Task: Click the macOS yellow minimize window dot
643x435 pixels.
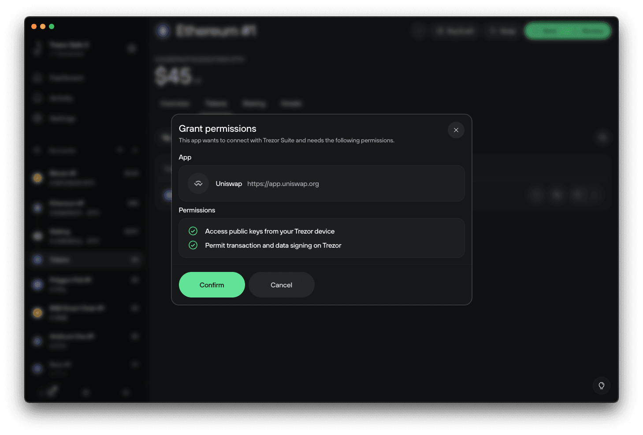Action: 43,26
